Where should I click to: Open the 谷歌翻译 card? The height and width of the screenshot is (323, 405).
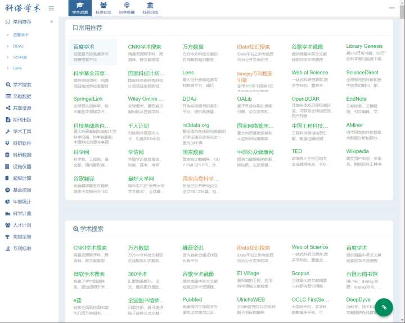(93, 185)
